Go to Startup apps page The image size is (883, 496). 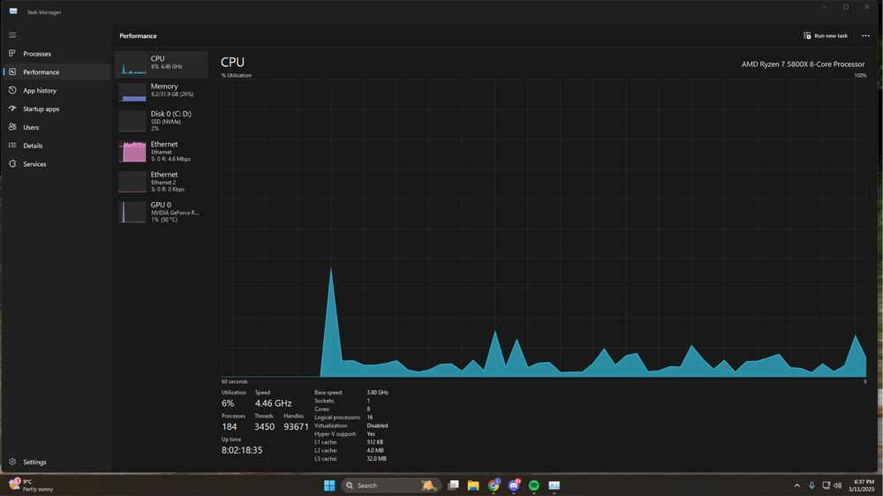coord(55,109)
